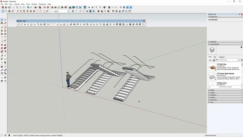Select the Rotate tool in left toolbar
The height and width of the screenshot is (137, 243).
coord(2,48)
